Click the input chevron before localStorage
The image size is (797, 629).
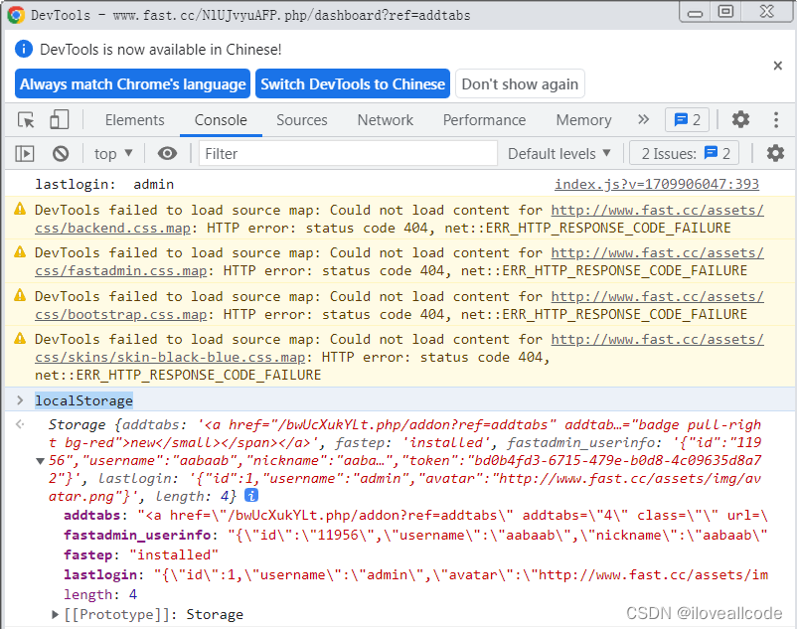(20, 400)
